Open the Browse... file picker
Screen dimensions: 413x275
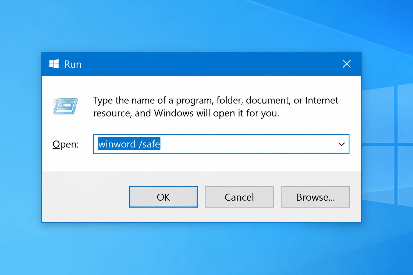[315, 197]
